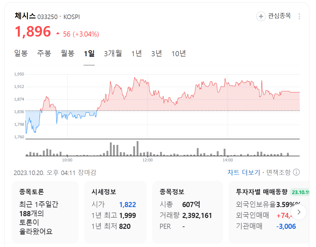Screen dimensions: 316x247
Task: Re-select the active 1일 tab
Action: tap(89, 53)
